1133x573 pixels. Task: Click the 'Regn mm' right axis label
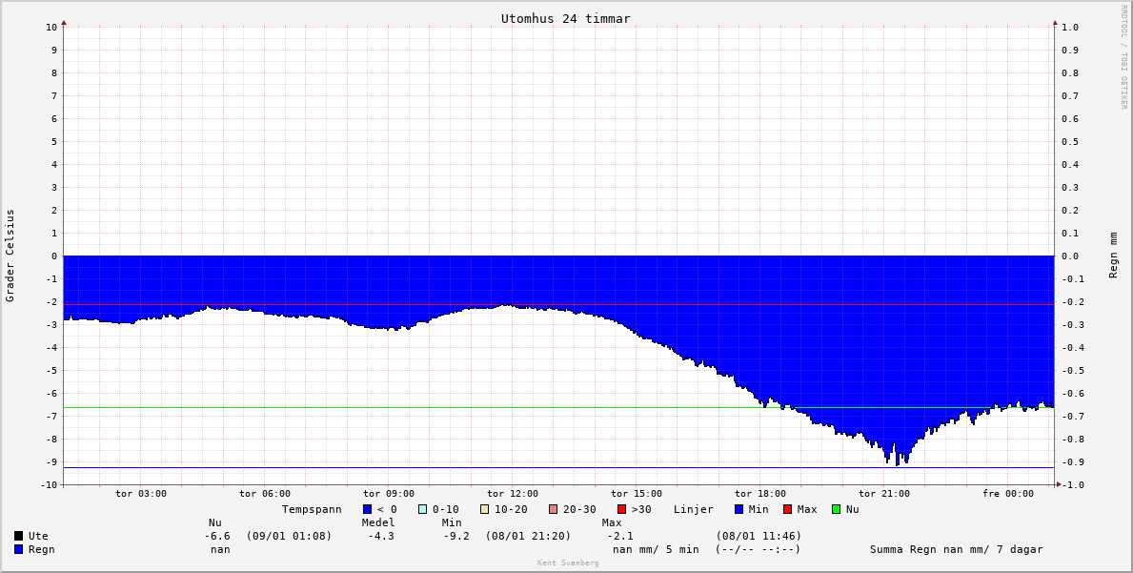click(x=1113, y=255)
